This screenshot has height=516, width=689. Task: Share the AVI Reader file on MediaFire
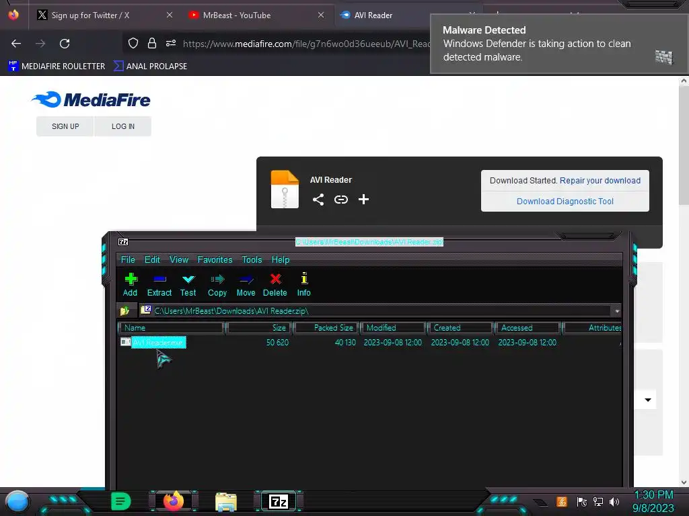coord(318,200)
